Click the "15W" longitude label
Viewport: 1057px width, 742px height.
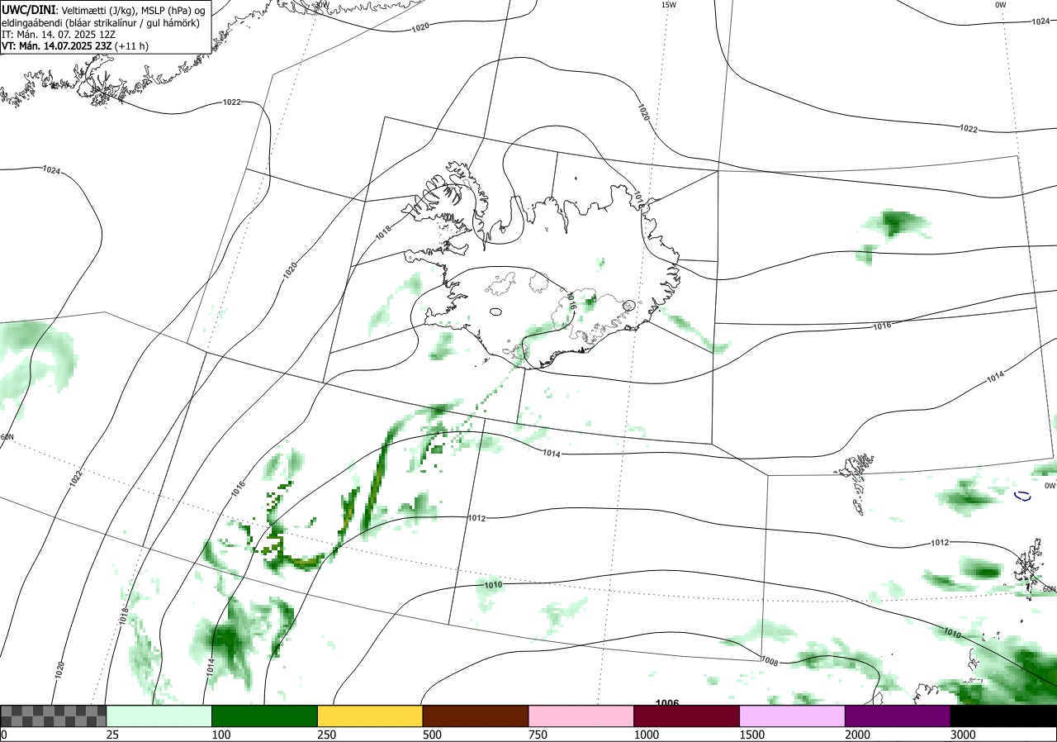pos(668,5)
